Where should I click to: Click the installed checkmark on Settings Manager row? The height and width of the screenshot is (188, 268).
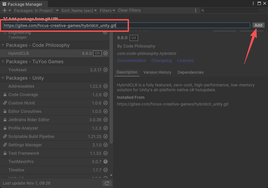pos(106,145)
